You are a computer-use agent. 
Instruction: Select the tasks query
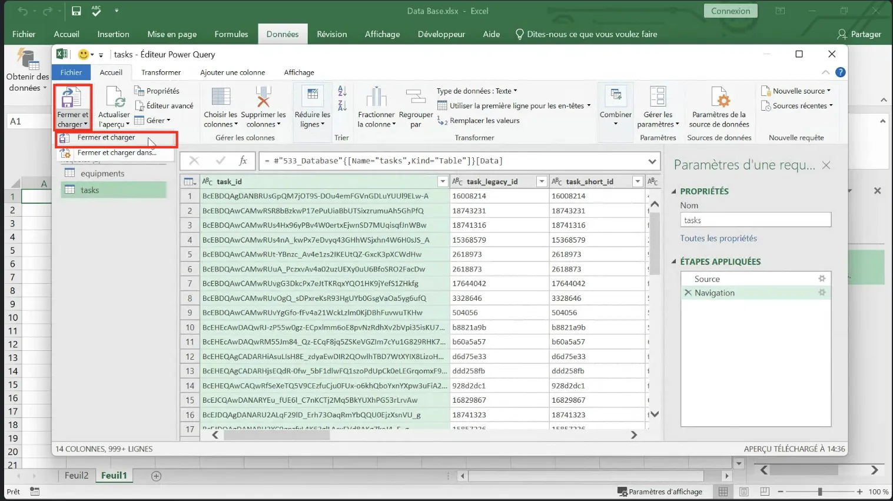pos(114,190)
